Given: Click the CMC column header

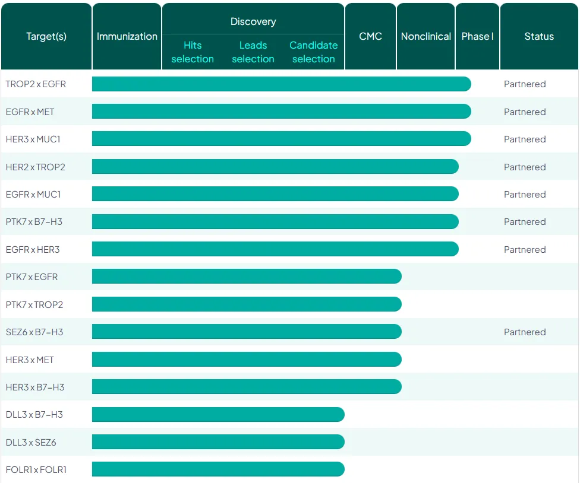Looking at the screenshot, I should pyautogui.click(x=370, y=36).
